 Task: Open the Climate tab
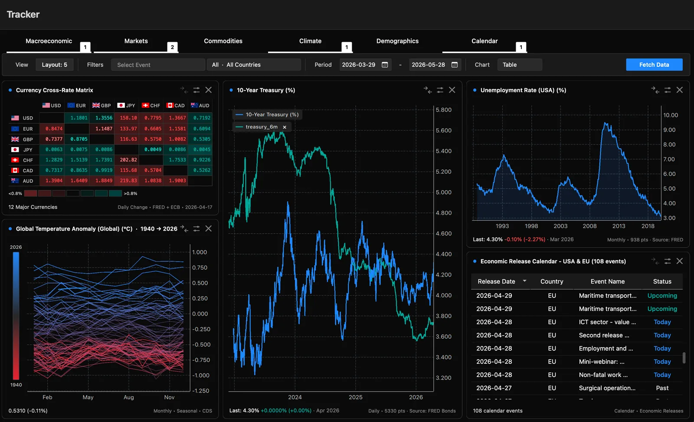[x=310, y=41]
